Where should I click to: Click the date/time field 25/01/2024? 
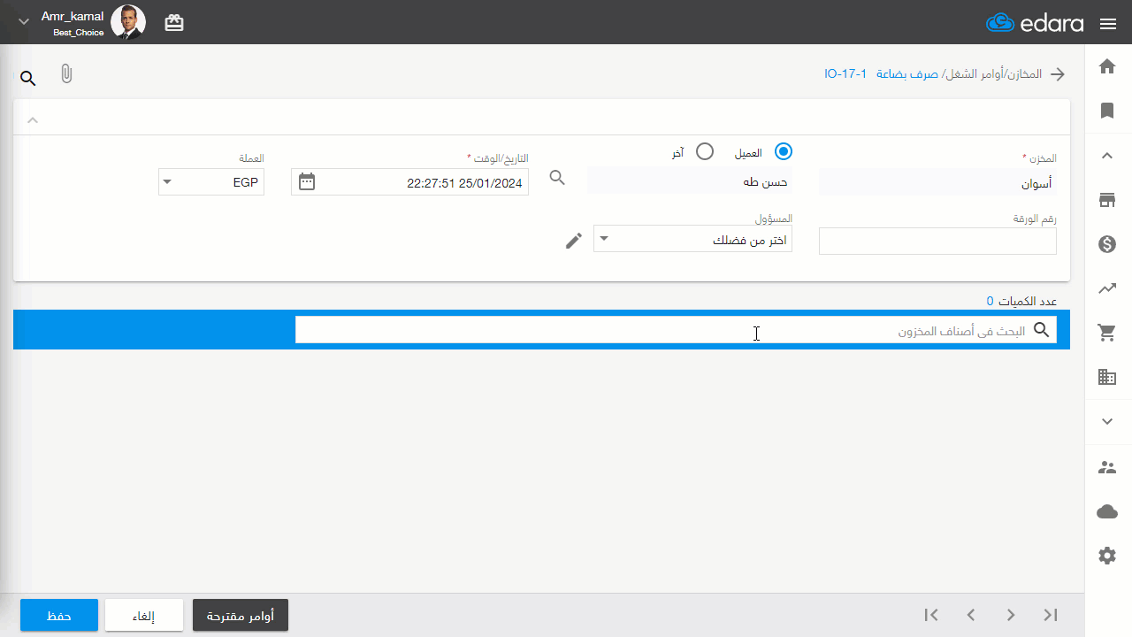point(409,182)
